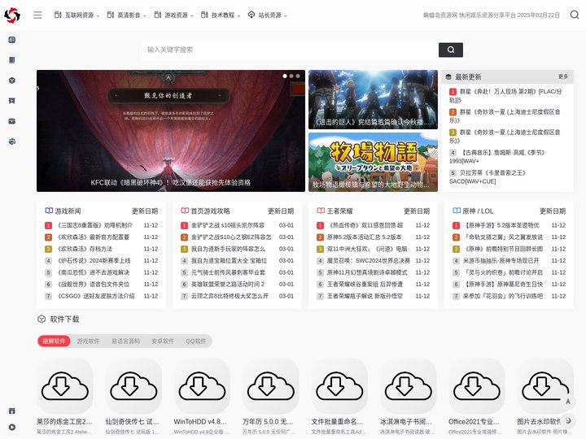Click the bookmark flag icon in sidebar
Screen dimensions: 586x439
[12, 101]
